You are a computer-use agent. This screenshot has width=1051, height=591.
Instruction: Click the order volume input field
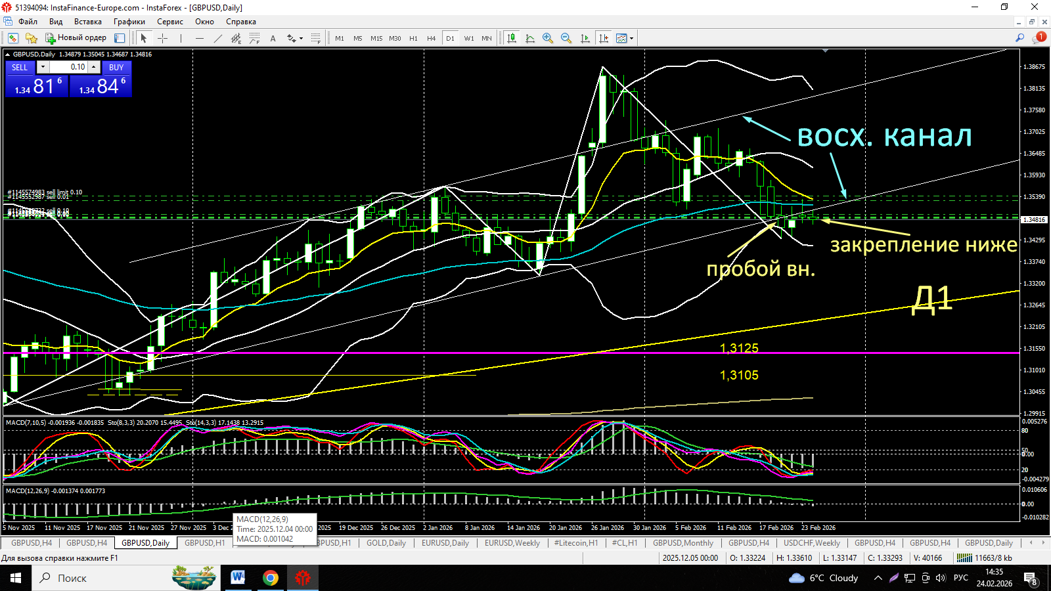(x=68, y=67)
